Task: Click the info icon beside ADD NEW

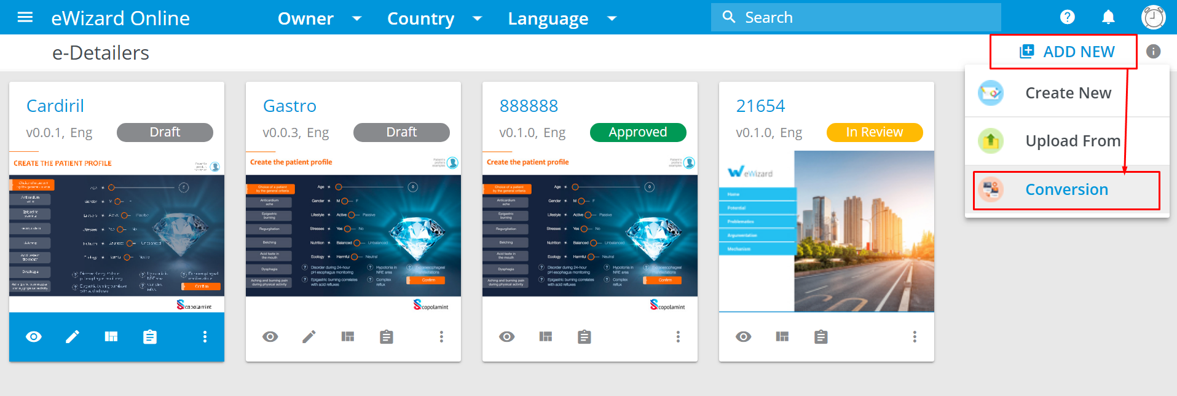Action: 1153,52
